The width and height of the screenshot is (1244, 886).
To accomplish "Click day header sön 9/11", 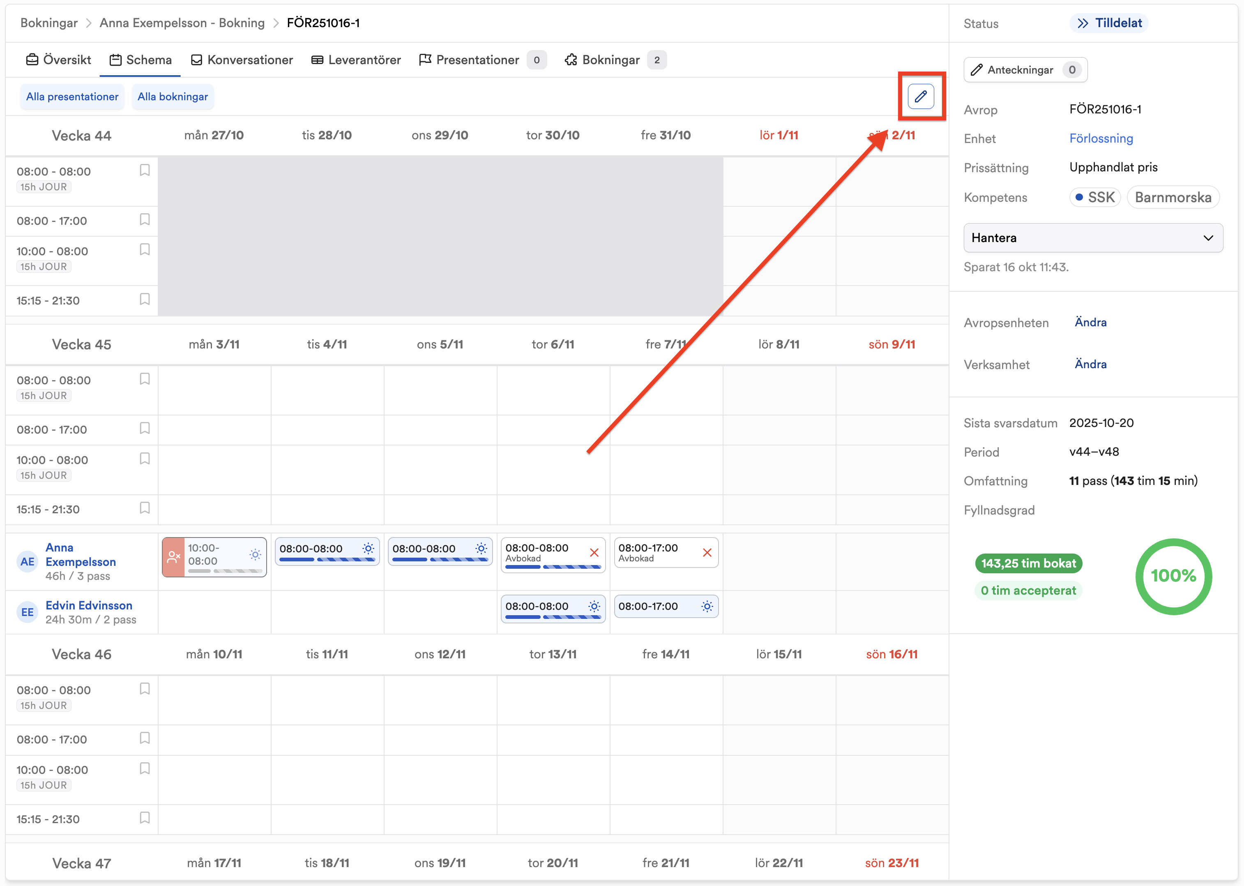I will click(892, 344).
